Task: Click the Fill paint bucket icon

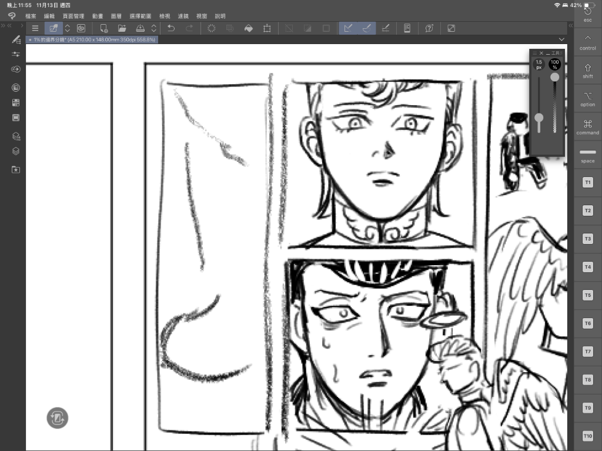Action: pyautogui.click(x=248, y=28)
